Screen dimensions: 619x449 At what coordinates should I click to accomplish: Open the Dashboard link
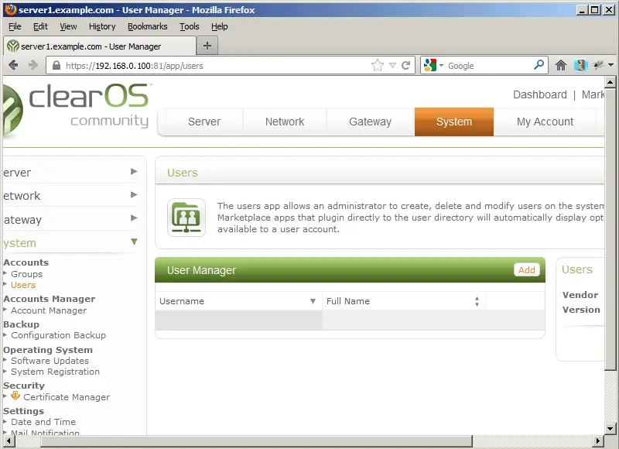(x=539, y=94)
